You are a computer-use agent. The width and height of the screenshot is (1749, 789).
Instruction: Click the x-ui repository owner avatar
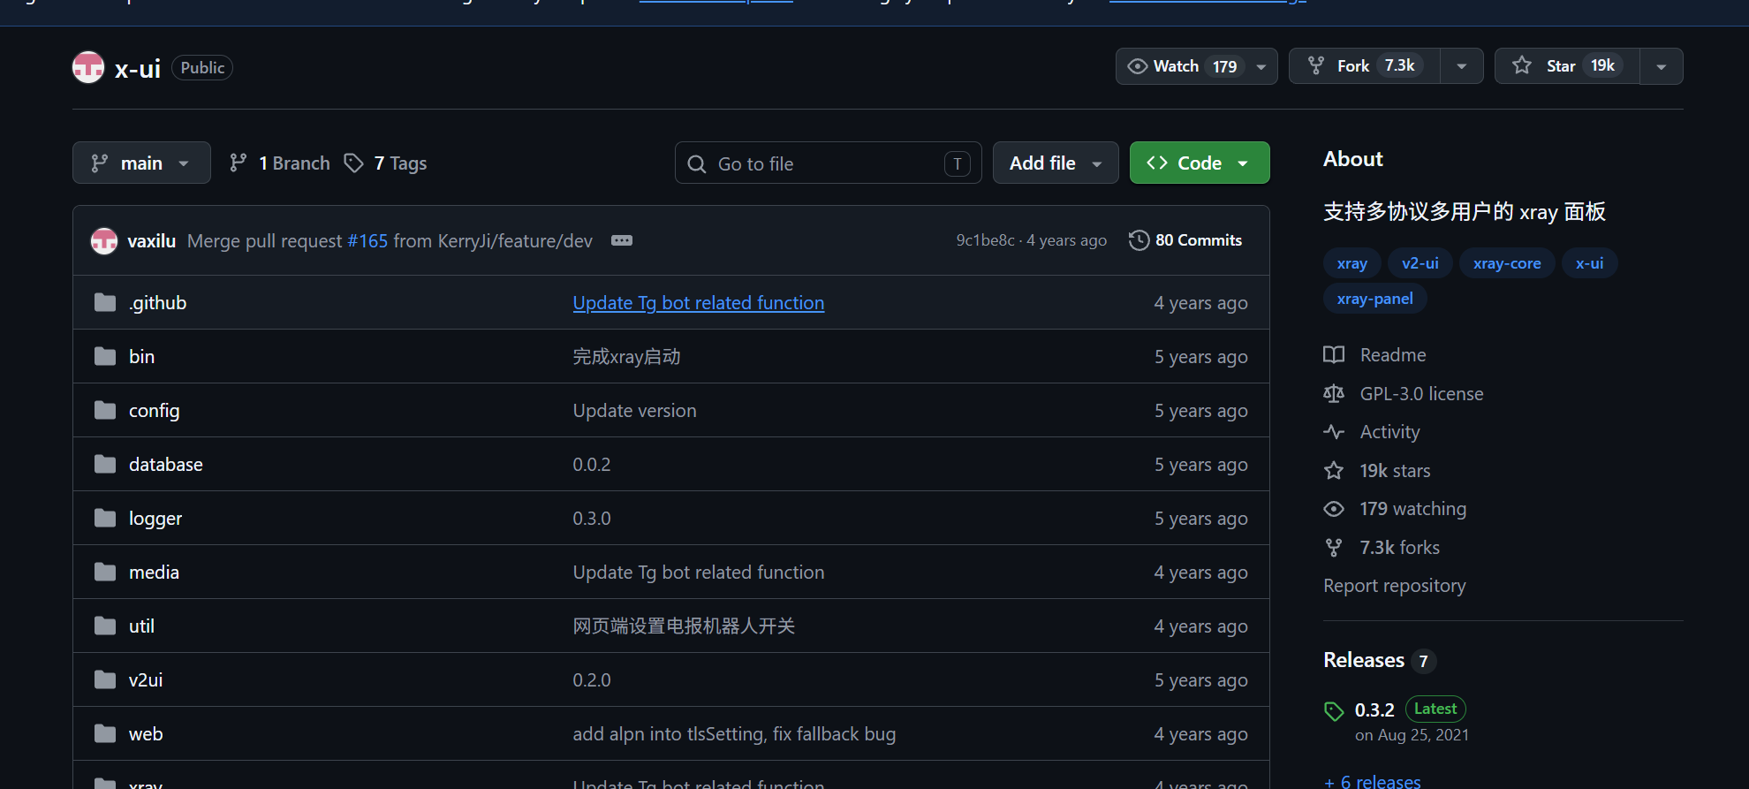(88, 67)
